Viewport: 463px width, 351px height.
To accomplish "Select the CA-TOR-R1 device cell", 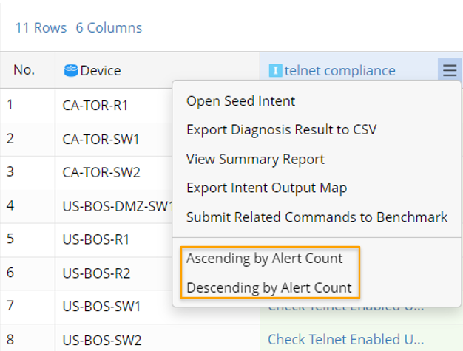I will click(x=95, y=106).
